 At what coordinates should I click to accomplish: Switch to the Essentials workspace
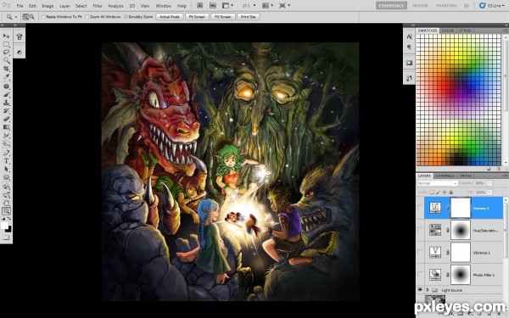391,6
